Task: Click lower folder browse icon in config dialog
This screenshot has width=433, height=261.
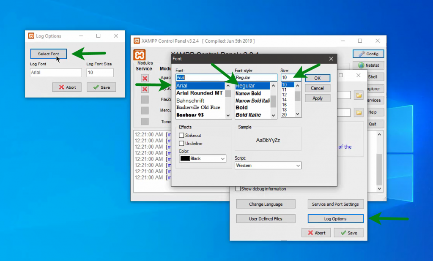Action: pyautogui.click(x=359, y=113)
